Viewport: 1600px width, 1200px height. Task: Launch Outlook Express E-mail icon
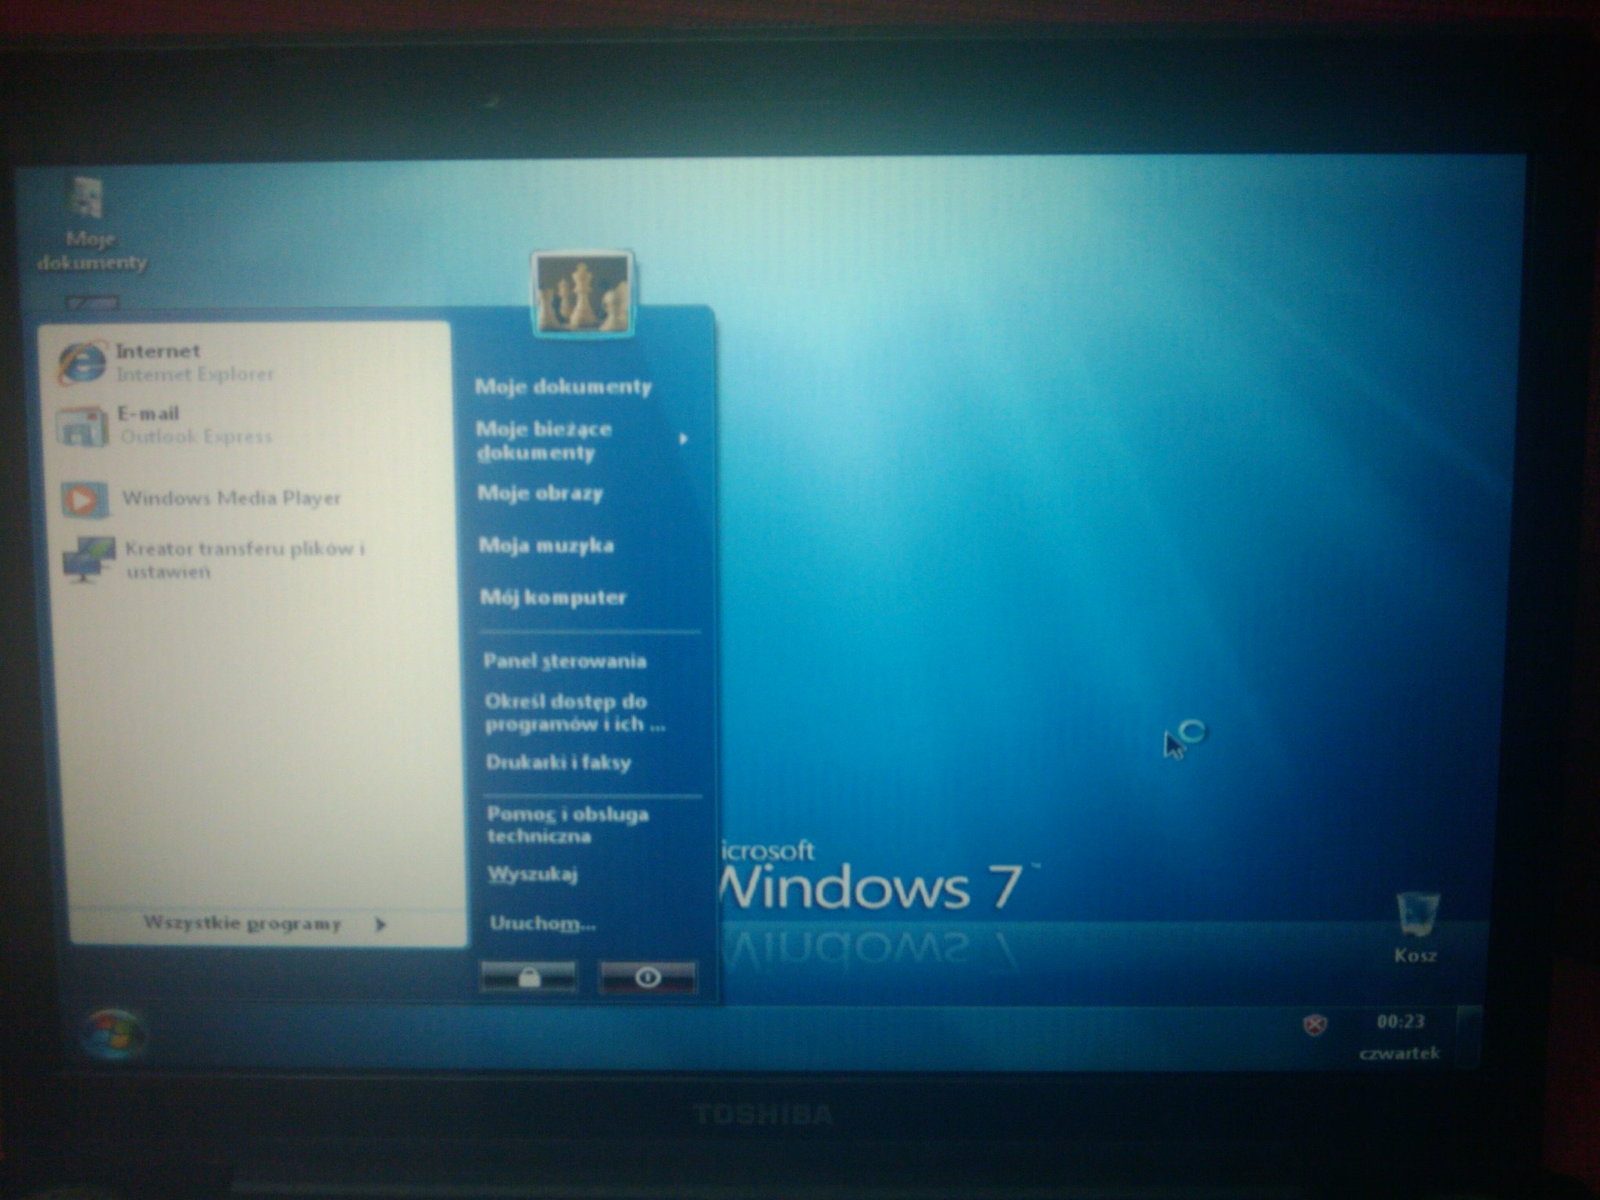point(81,427)
